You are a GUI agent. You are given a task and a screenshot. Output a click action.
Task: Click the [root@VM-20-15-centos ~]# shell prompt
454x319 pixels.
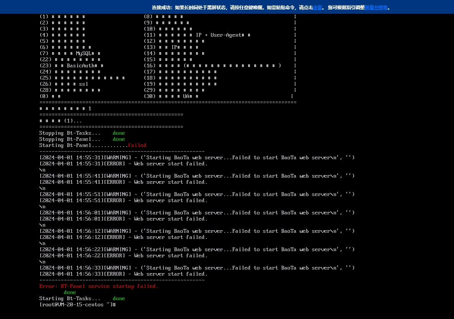pos(78,305)
